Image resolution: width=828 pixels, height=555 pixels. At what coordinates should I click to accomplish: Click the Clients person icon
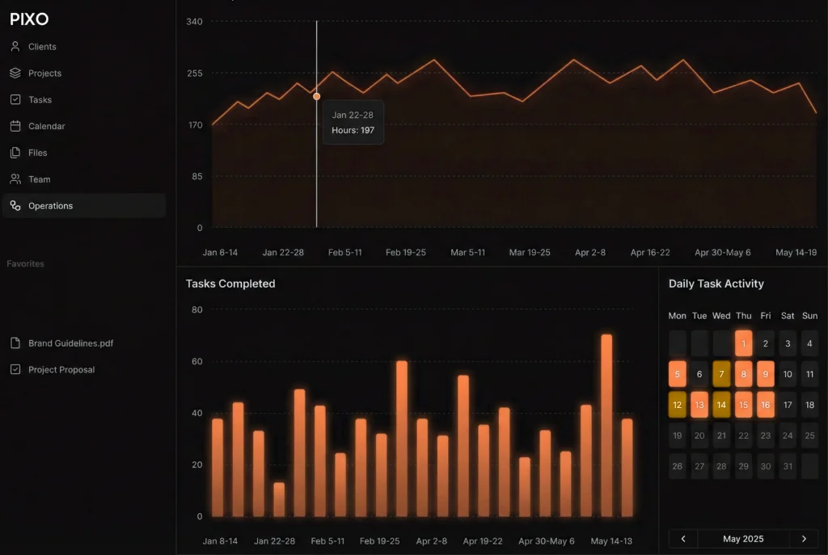click(15, 46)
